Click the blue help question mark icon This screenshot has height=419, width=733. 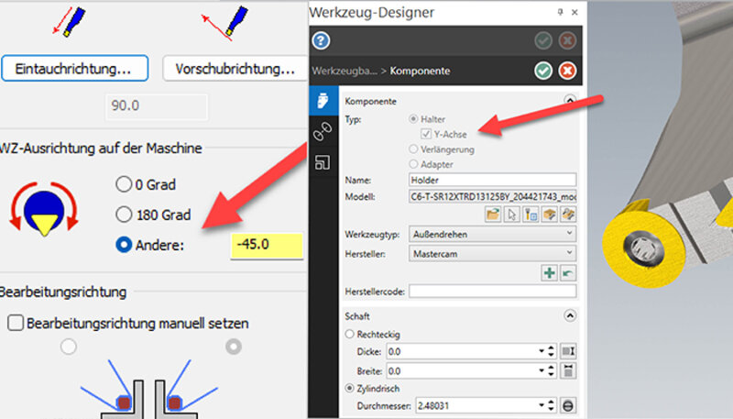pos(321,40)
